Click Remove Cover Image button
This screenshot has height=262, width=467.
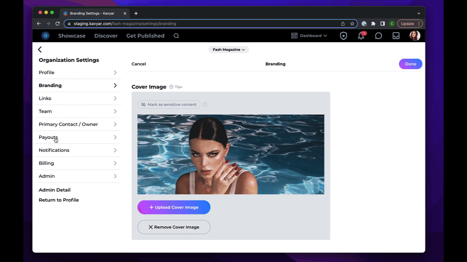point(174,227)
